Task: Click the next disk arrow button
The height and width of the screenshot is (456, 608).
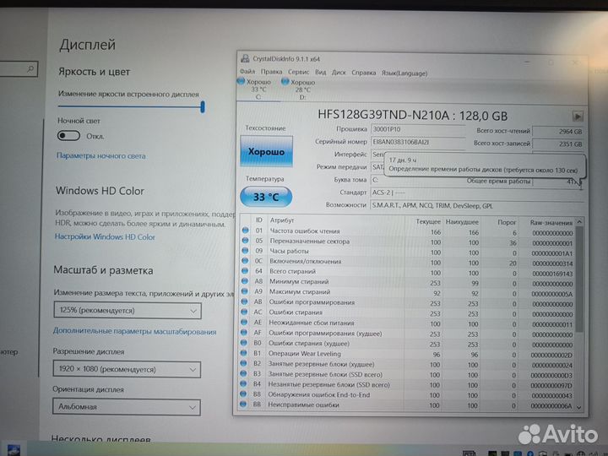Action: pos(578,117)
